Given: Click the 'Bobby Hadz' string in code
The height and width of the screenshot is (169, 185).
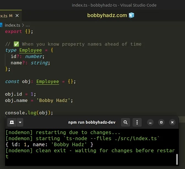Looking at the screenshot, I should [53, 101].
